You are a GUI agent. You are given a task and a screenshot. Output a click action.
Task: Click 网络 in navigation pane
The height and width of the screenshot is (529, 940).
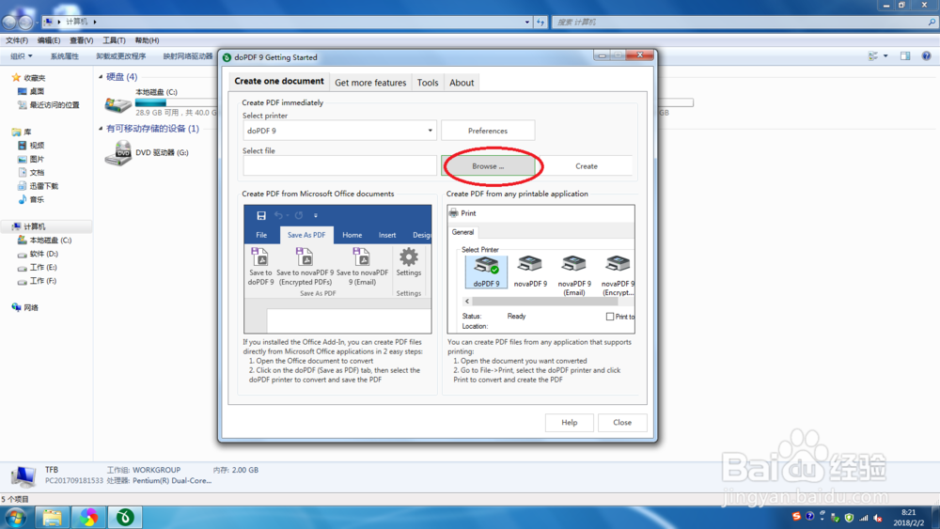click(x=31, y=308)
